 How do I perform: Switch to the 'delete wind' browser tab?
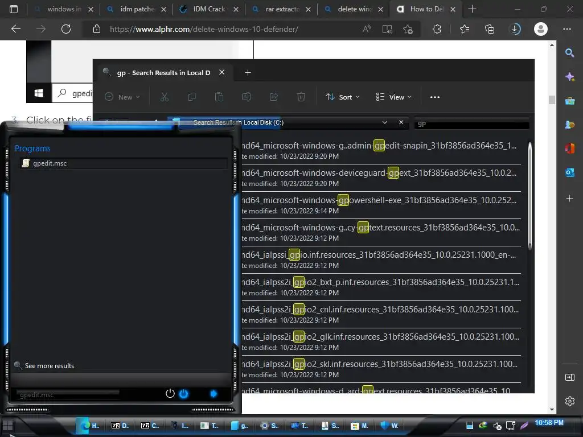(354, 9)
